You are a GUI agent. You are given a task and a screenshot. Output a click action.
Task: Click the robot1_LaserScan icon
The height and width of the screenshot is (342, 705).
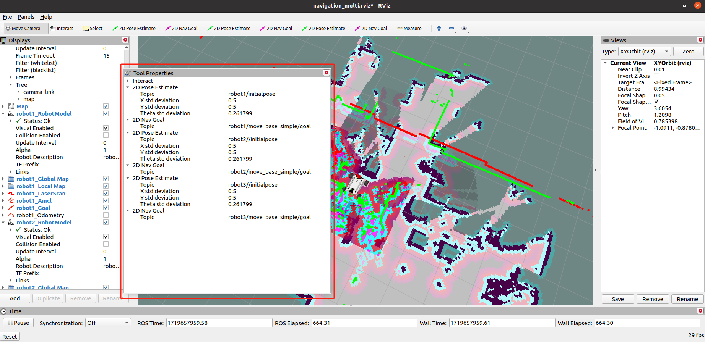point(11,193)
